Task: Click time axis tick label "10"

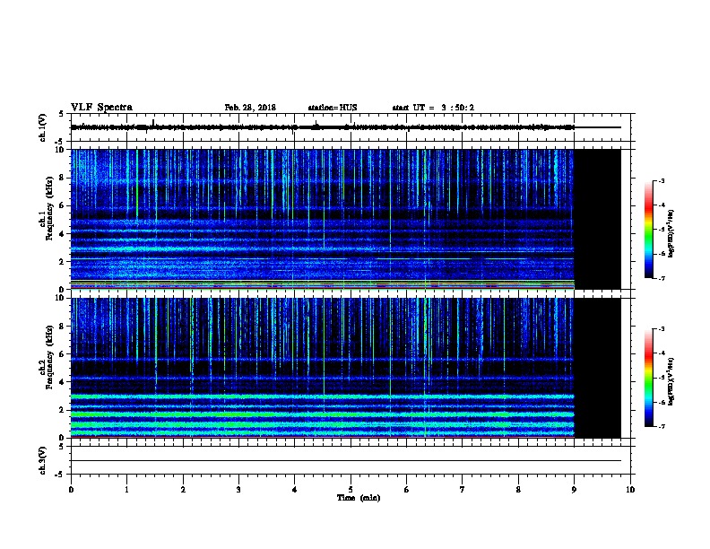Action: point(630,490)
